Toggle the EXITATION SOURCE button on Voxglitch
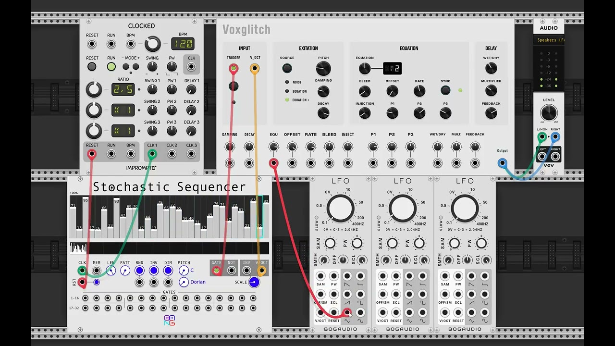Image resolution: width=615 pixels, height=346 pixels. point(287,68)
